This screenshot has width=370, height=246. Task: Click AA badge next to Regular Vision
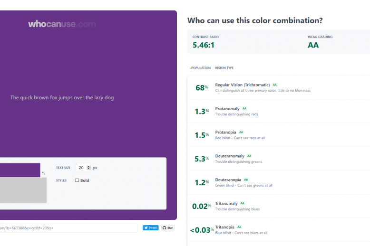[275, 85]
